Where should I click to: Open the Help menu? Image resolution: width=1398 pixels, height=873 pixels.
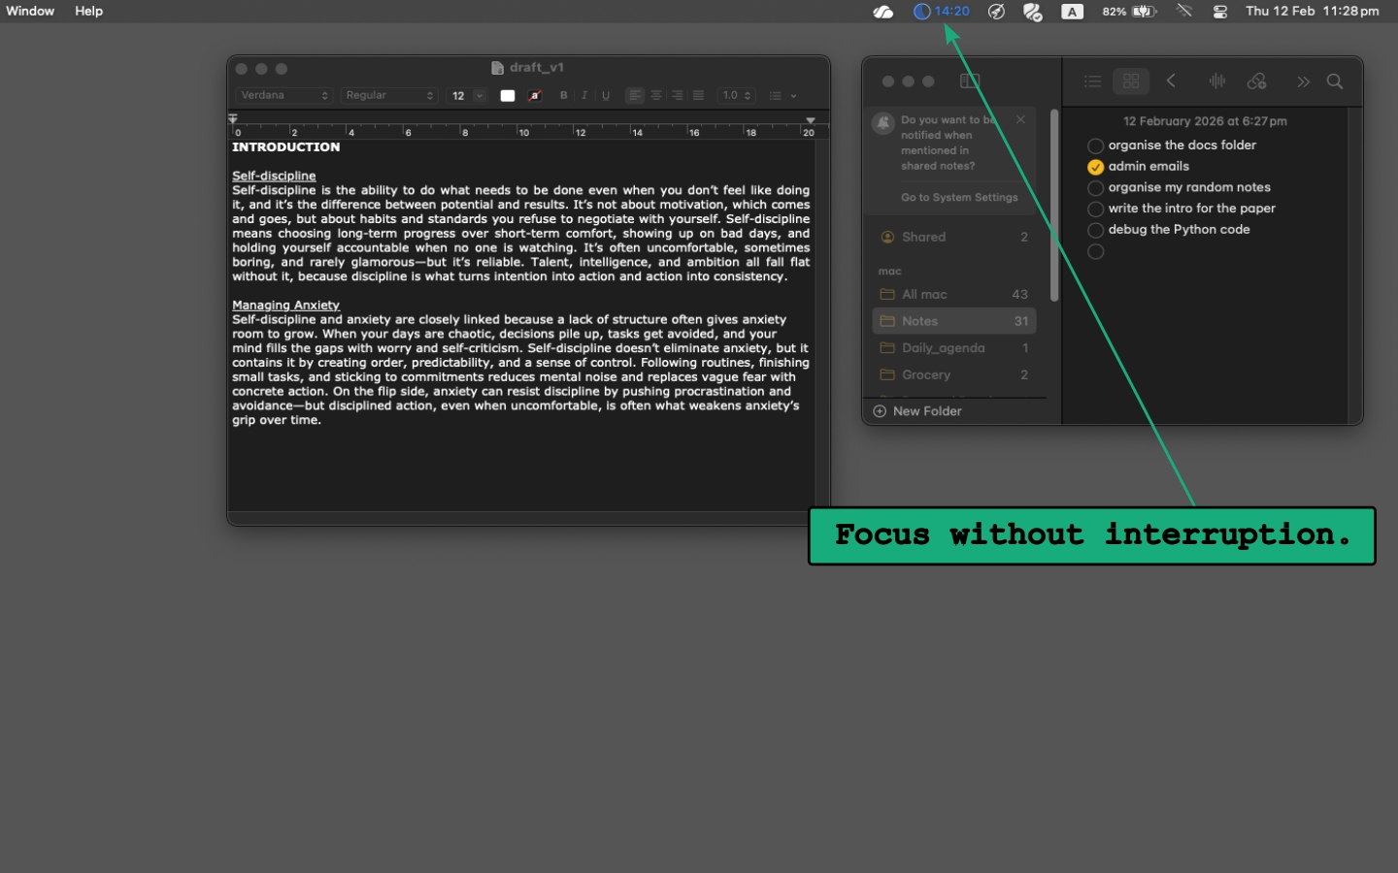[88, 11]
